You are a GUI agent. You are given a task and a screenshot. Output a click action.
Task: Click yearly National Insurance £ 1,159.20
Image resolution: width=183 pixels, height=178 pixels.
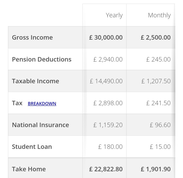108,125
